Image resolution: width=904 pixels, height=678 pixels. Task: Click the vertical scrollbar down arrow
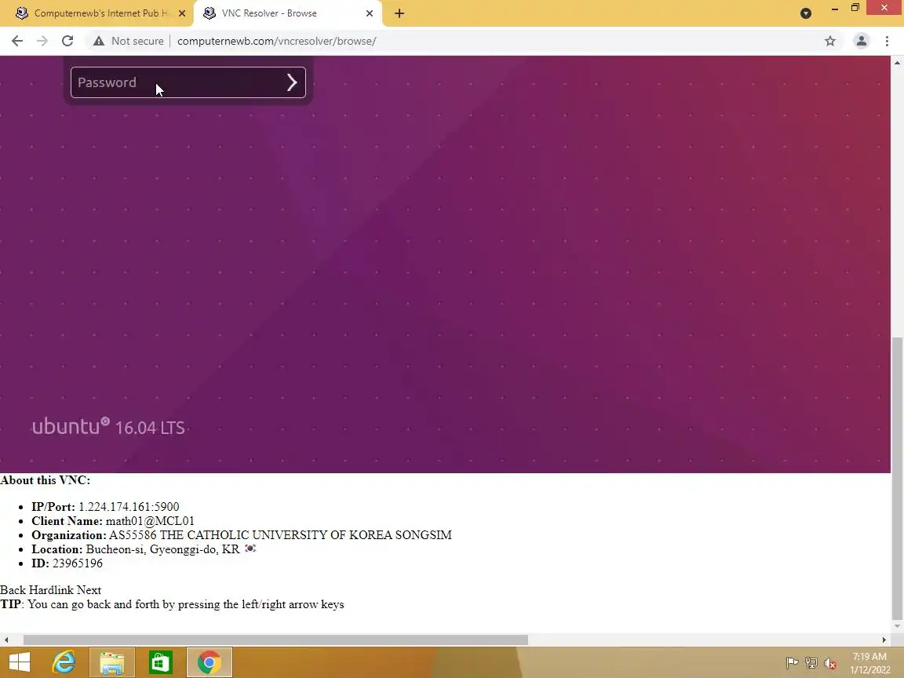897,626
